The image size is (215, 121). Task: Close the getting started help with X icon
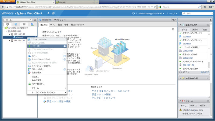point(173,29)
